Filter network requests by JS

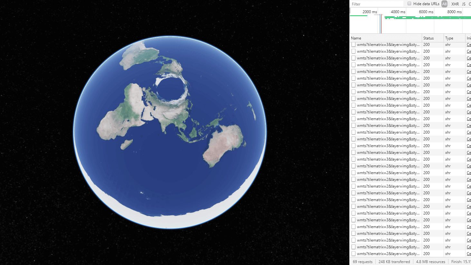(464, 4)
